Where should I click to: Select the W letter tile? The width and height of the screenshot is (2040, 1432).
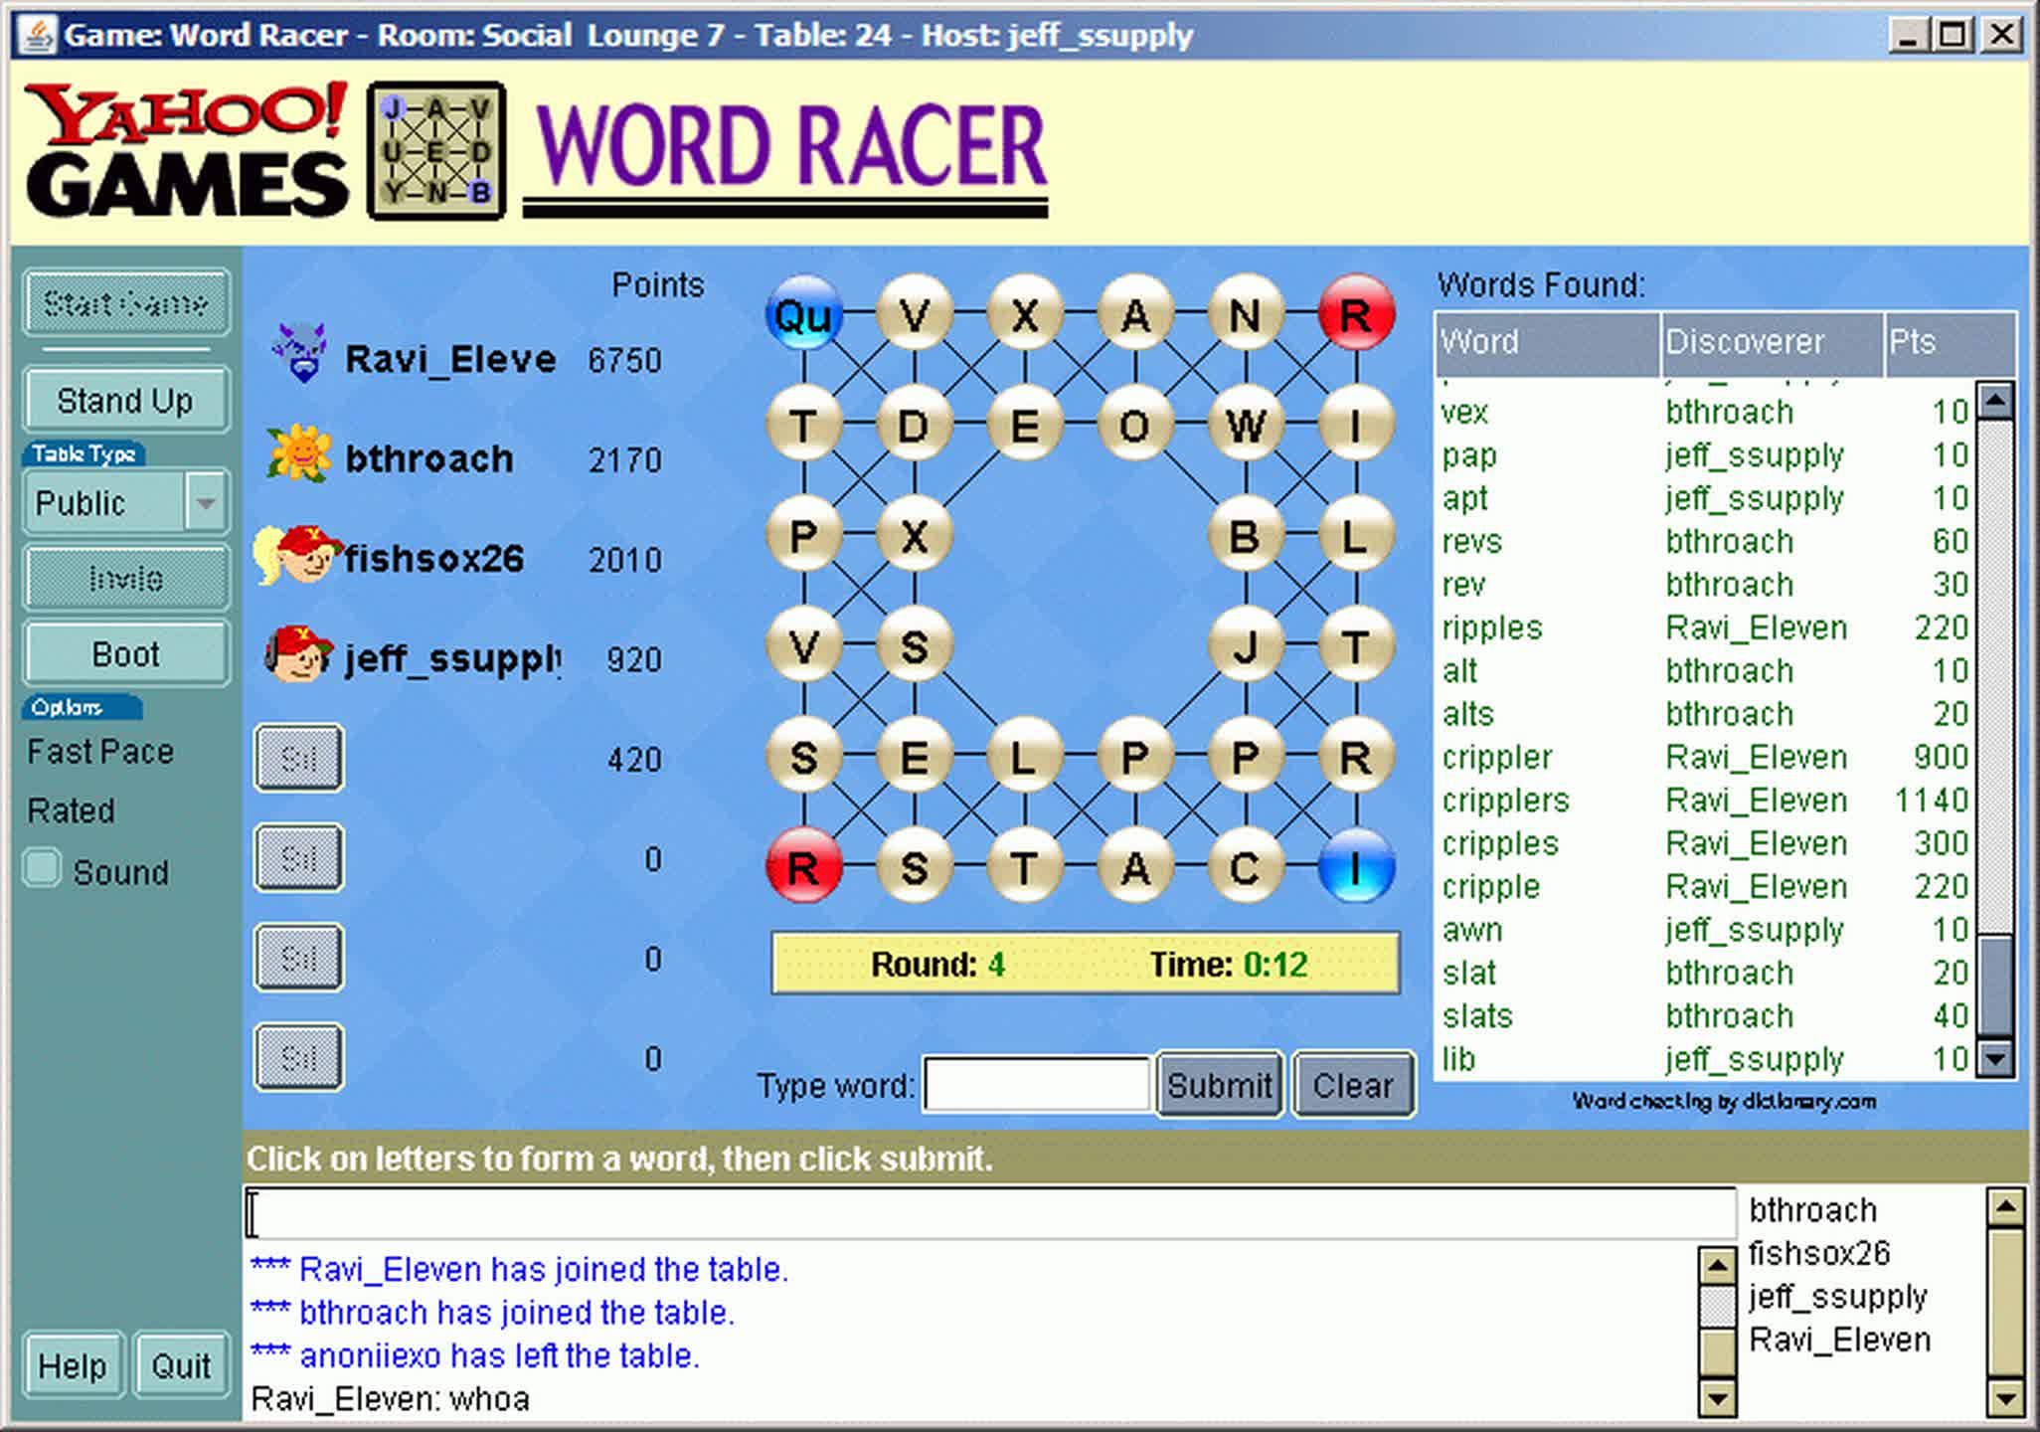1245,426
